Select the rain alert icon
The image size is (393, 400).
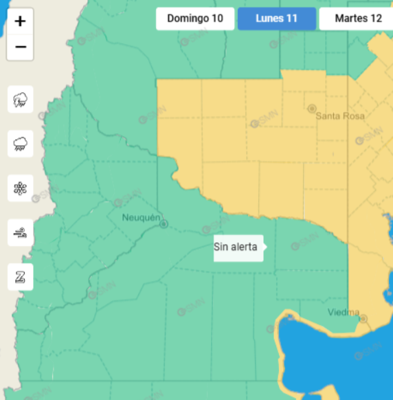pos(21,144)
